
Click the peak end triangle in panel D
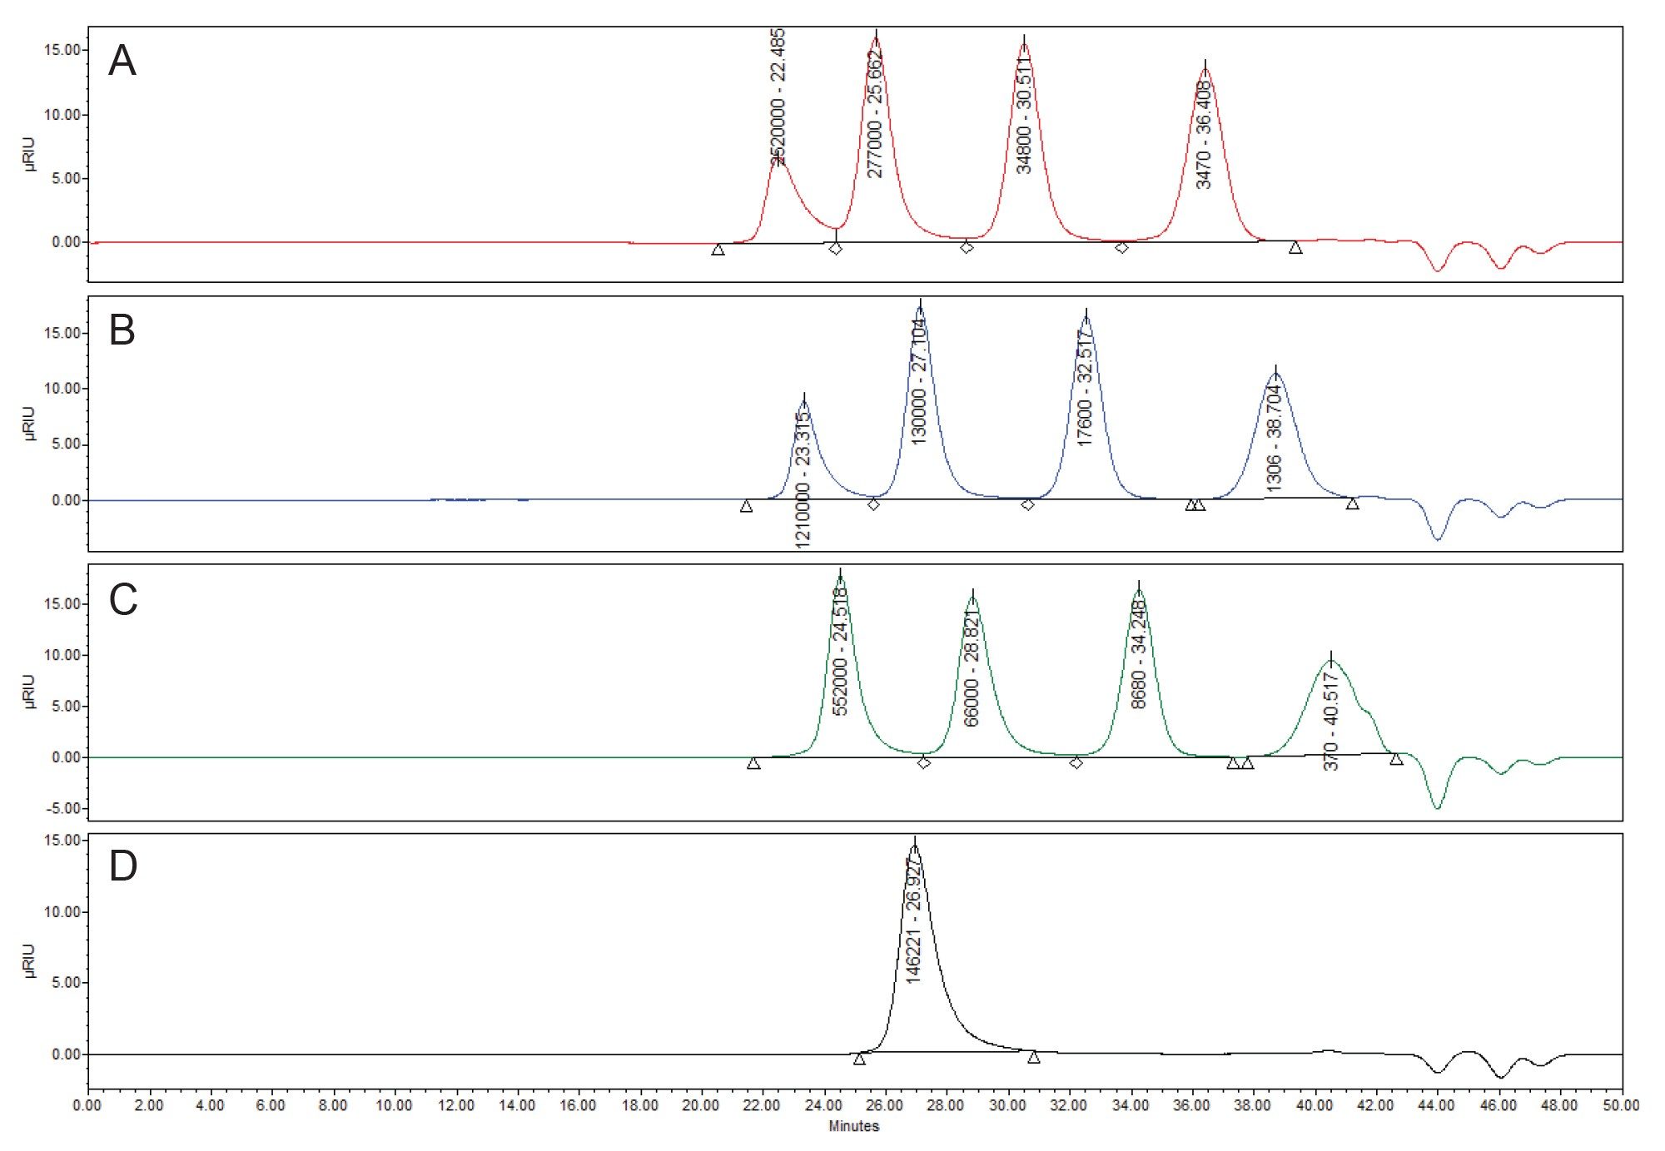pyautogui.click(x=1033, y=1057)
